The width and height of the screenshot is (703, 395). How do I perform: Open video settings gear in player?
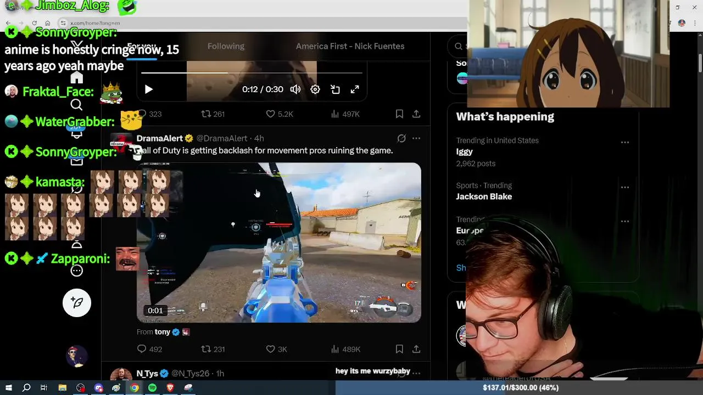(x=315, y=89)
